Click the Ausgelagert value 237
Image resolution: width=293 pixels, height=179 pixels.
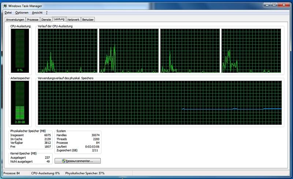point(47,157)
